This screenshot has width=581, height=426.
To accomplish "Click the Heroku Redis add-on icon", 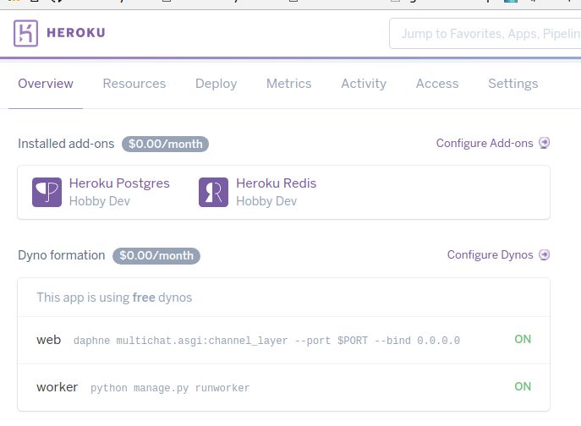I will click(x=213, y=192).
